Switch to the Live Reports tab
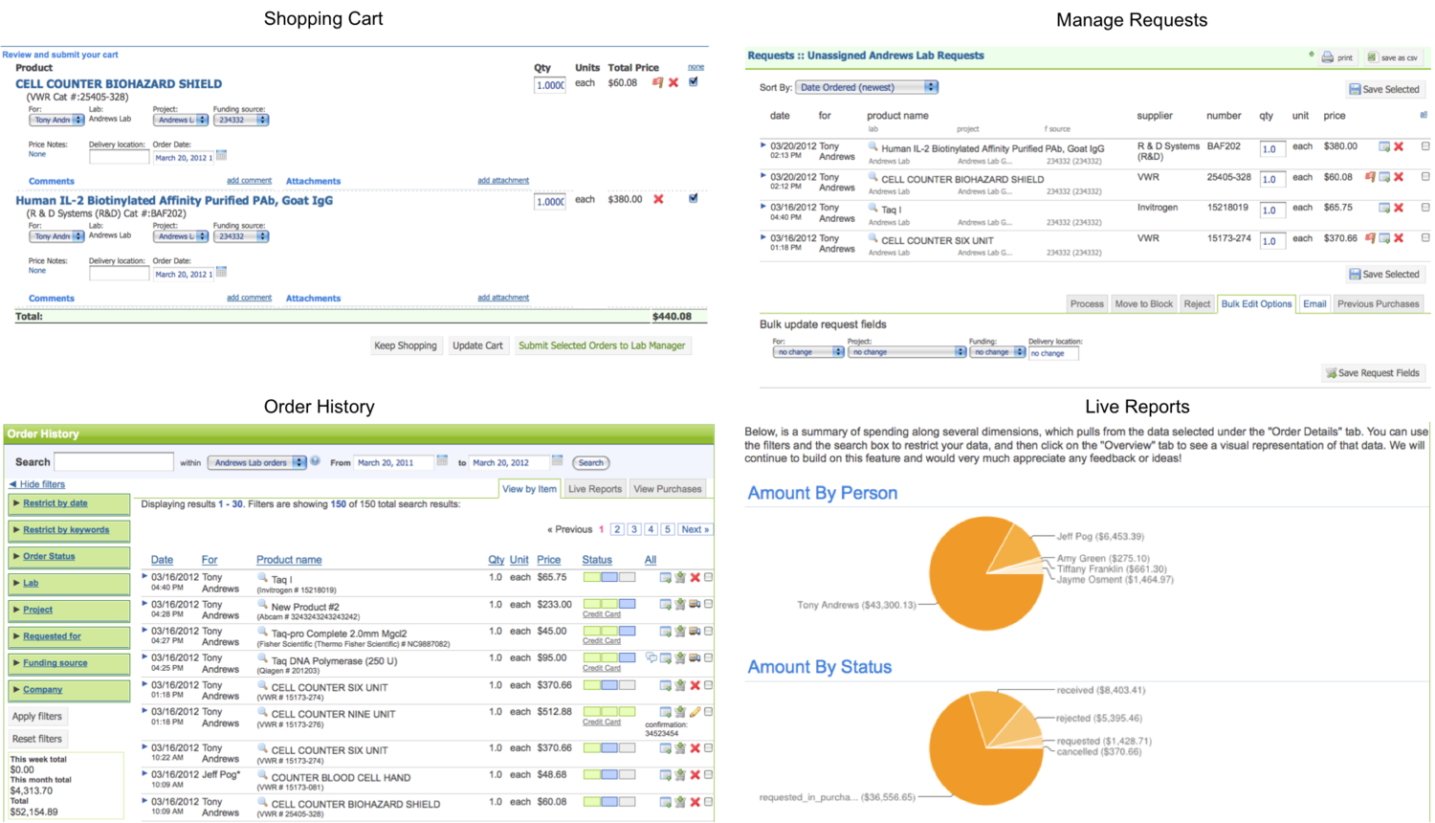 pos(595,489)
